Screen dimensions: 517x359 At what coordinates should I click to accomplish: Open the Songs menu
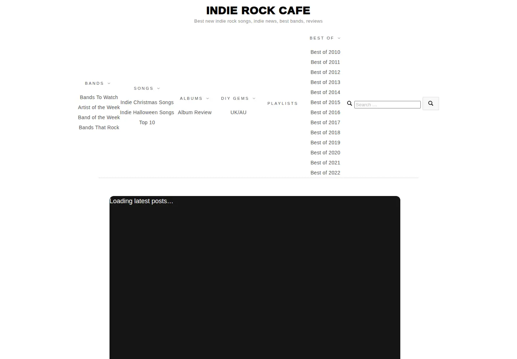(x=144, y=88)
